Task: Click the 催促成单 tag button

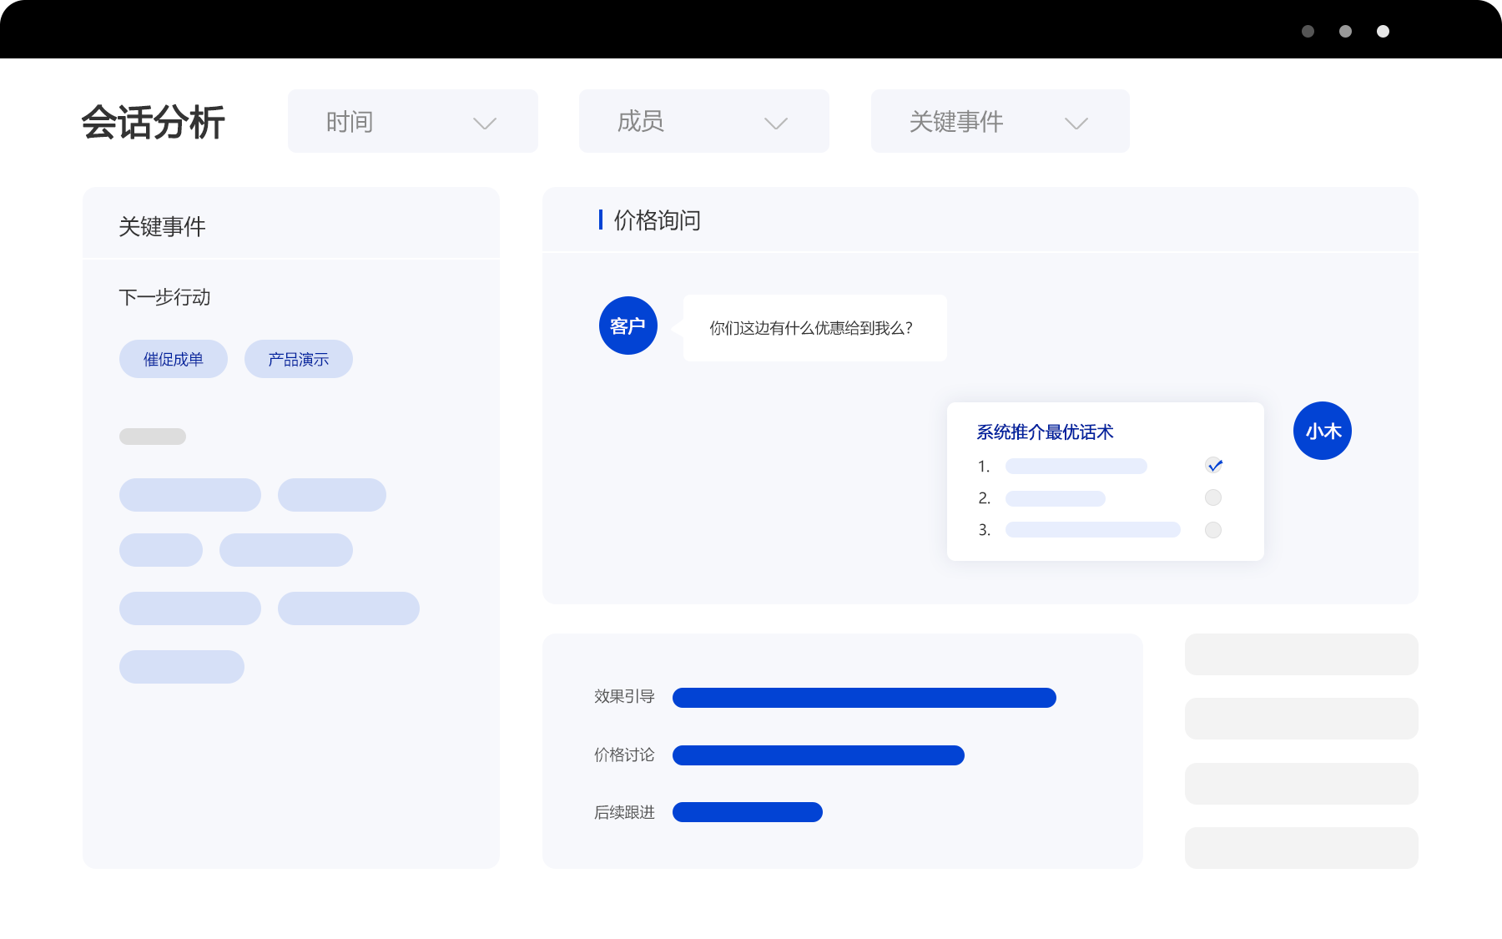Action: [174, 359]
